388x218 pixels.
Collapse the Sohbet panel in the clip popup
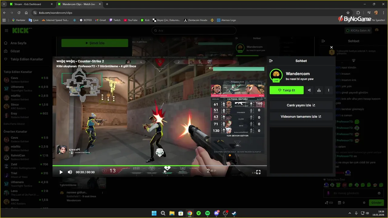271,61
